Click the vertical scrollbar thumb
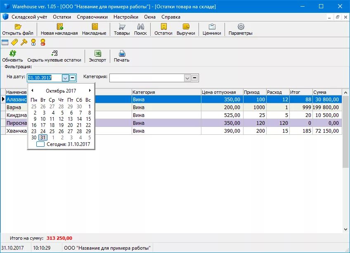The width and height of the screenshot is (350, 253). click(345, 132)
